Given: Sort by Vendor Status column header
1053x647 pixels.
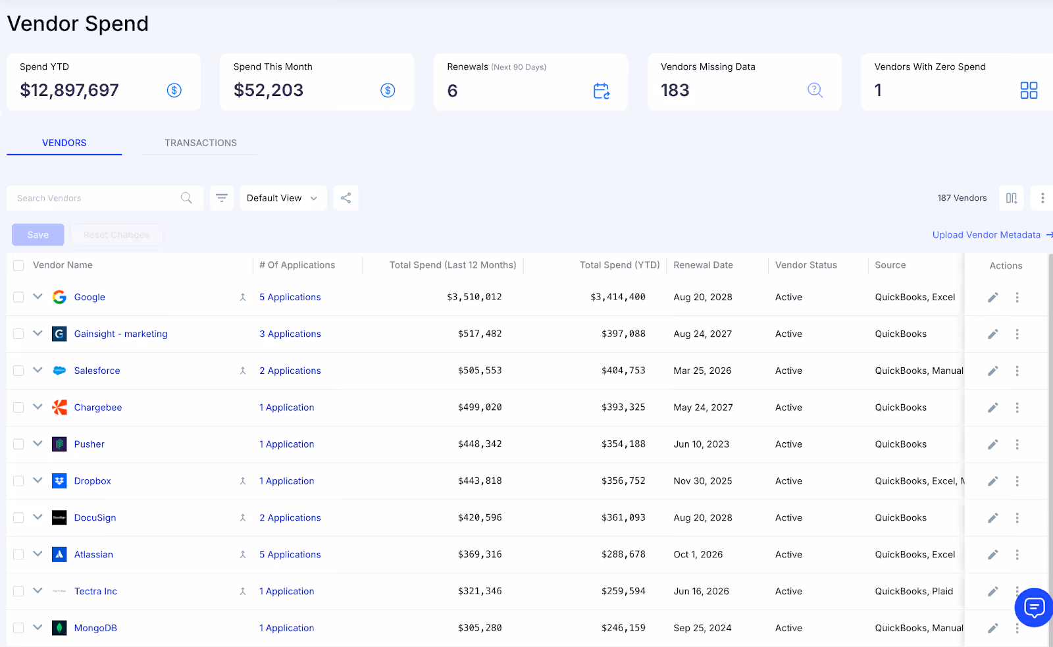Looking at the screenshot, I should [x=806, y=265].
